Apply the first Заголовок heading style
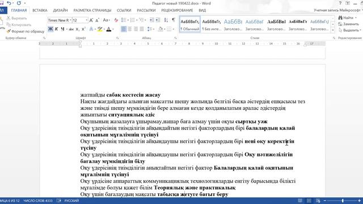363x204 pixels. (x=233, y=24)
